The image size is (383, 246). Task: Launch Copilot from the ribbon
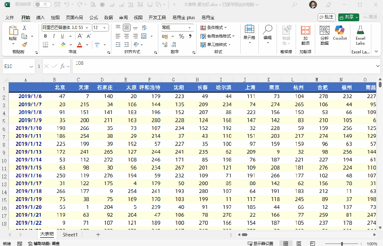pyautogui.click(x=340, y=33)
